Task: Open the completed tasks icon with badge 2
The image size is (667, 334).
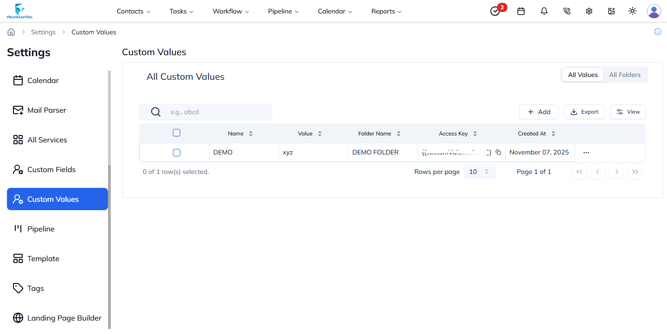Action: (495, 11)
